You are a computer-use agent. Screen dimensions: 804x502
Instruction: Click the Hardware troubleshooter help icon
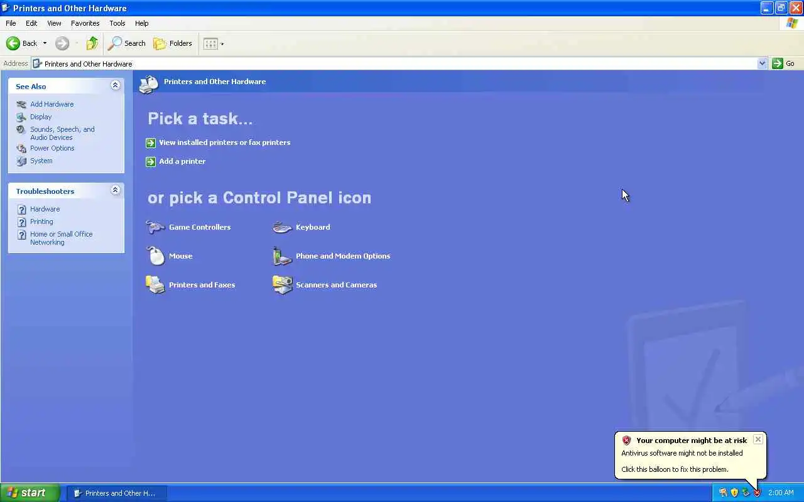(21, 210)
